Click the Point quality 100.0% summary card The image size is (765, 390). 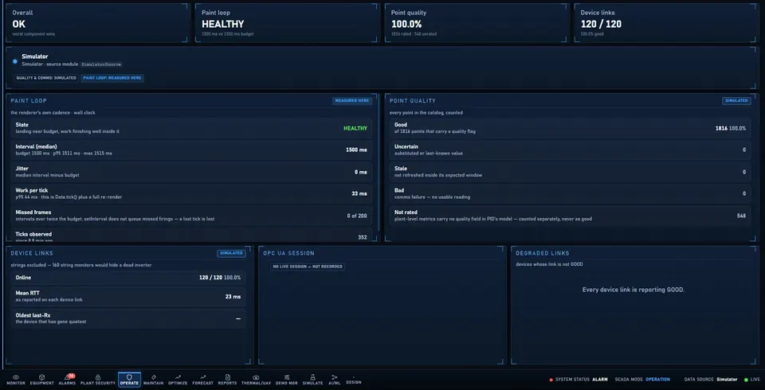coord(476,23)
